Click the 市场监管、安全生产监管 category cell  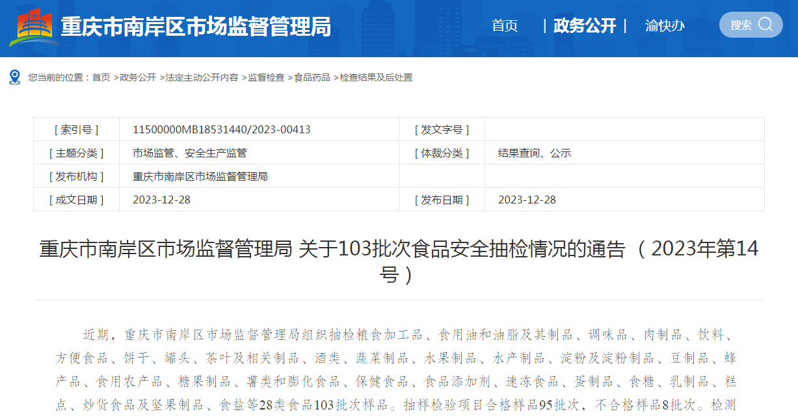tap(190, 153)
